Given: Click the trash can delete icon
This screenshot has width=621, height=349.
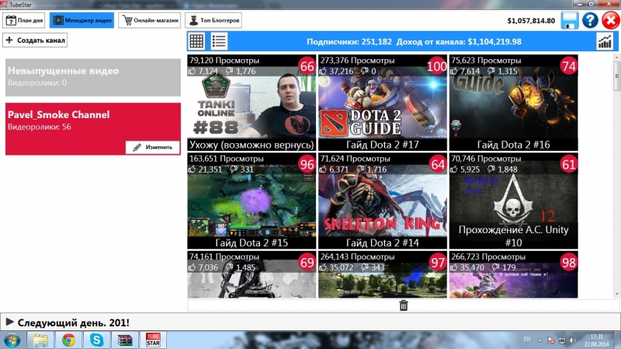Looking at the screenshot, I should pyautogui.click(x=404, y=305).
